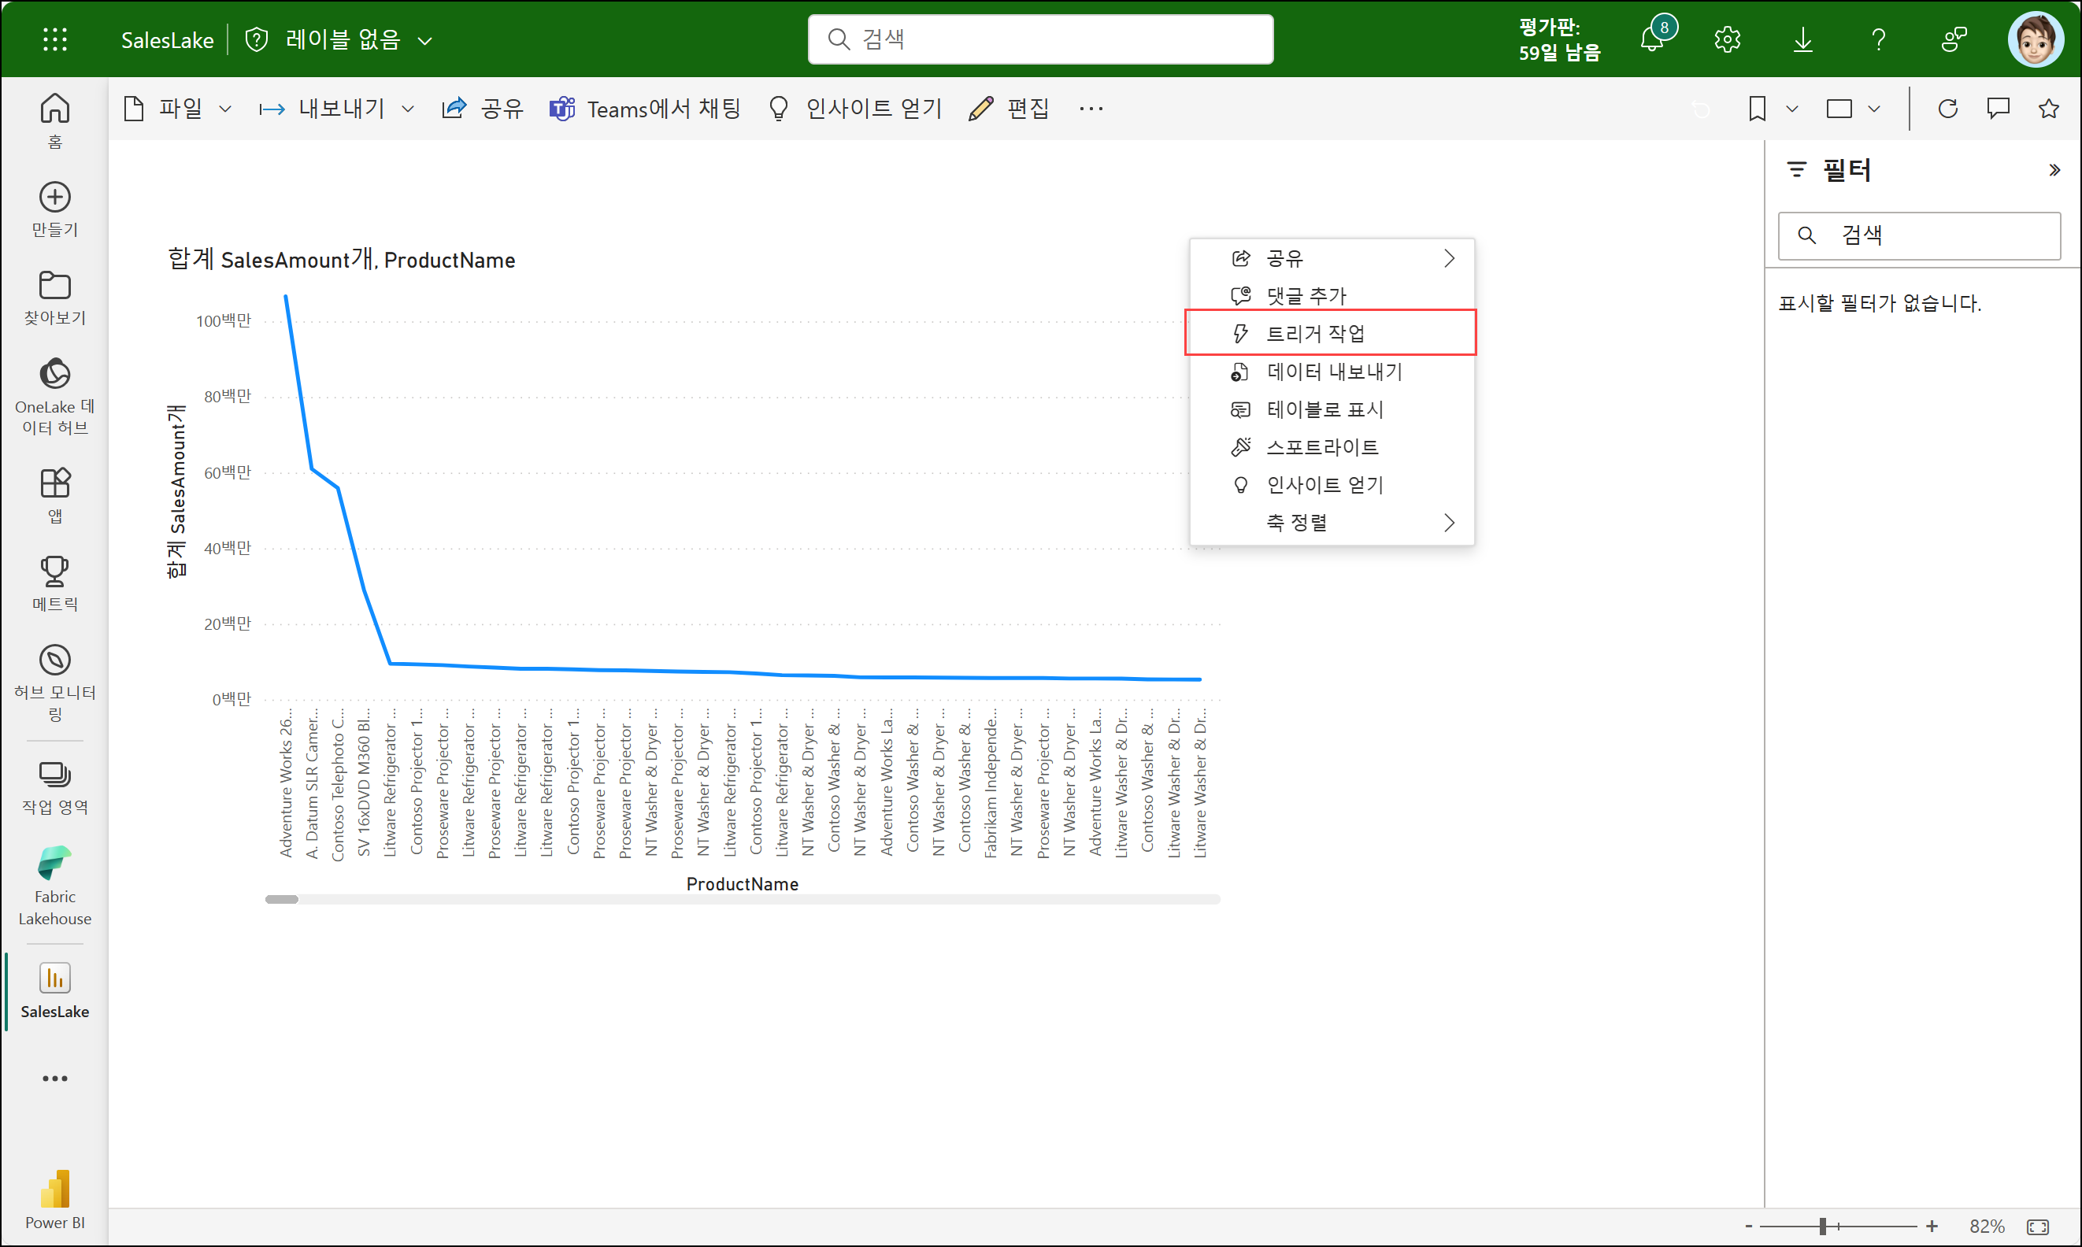Open the comments icon in toolbar
2082x1247 pixels.
click(1998, 109)
